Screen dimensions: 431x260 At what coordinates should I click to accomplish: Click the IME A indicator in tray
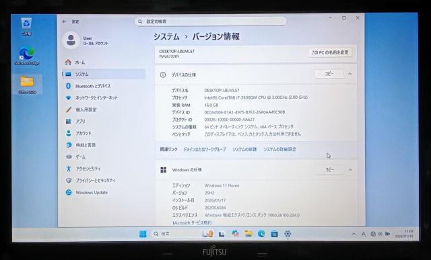[364, 234]
